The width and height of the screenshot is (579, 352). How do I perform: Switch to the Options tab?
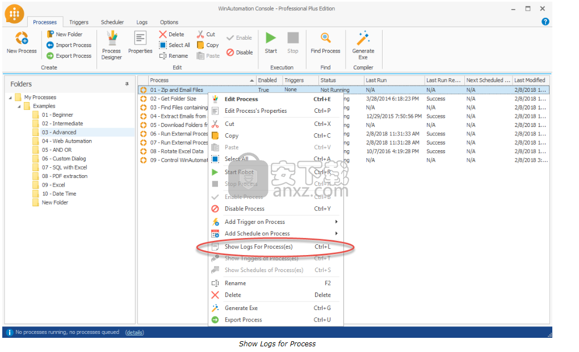point(169,22)
